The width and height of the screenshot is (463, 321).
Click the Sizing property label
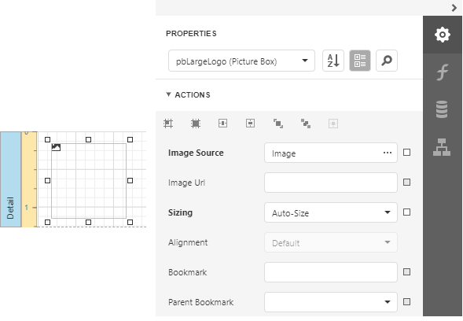click(181, 212)
